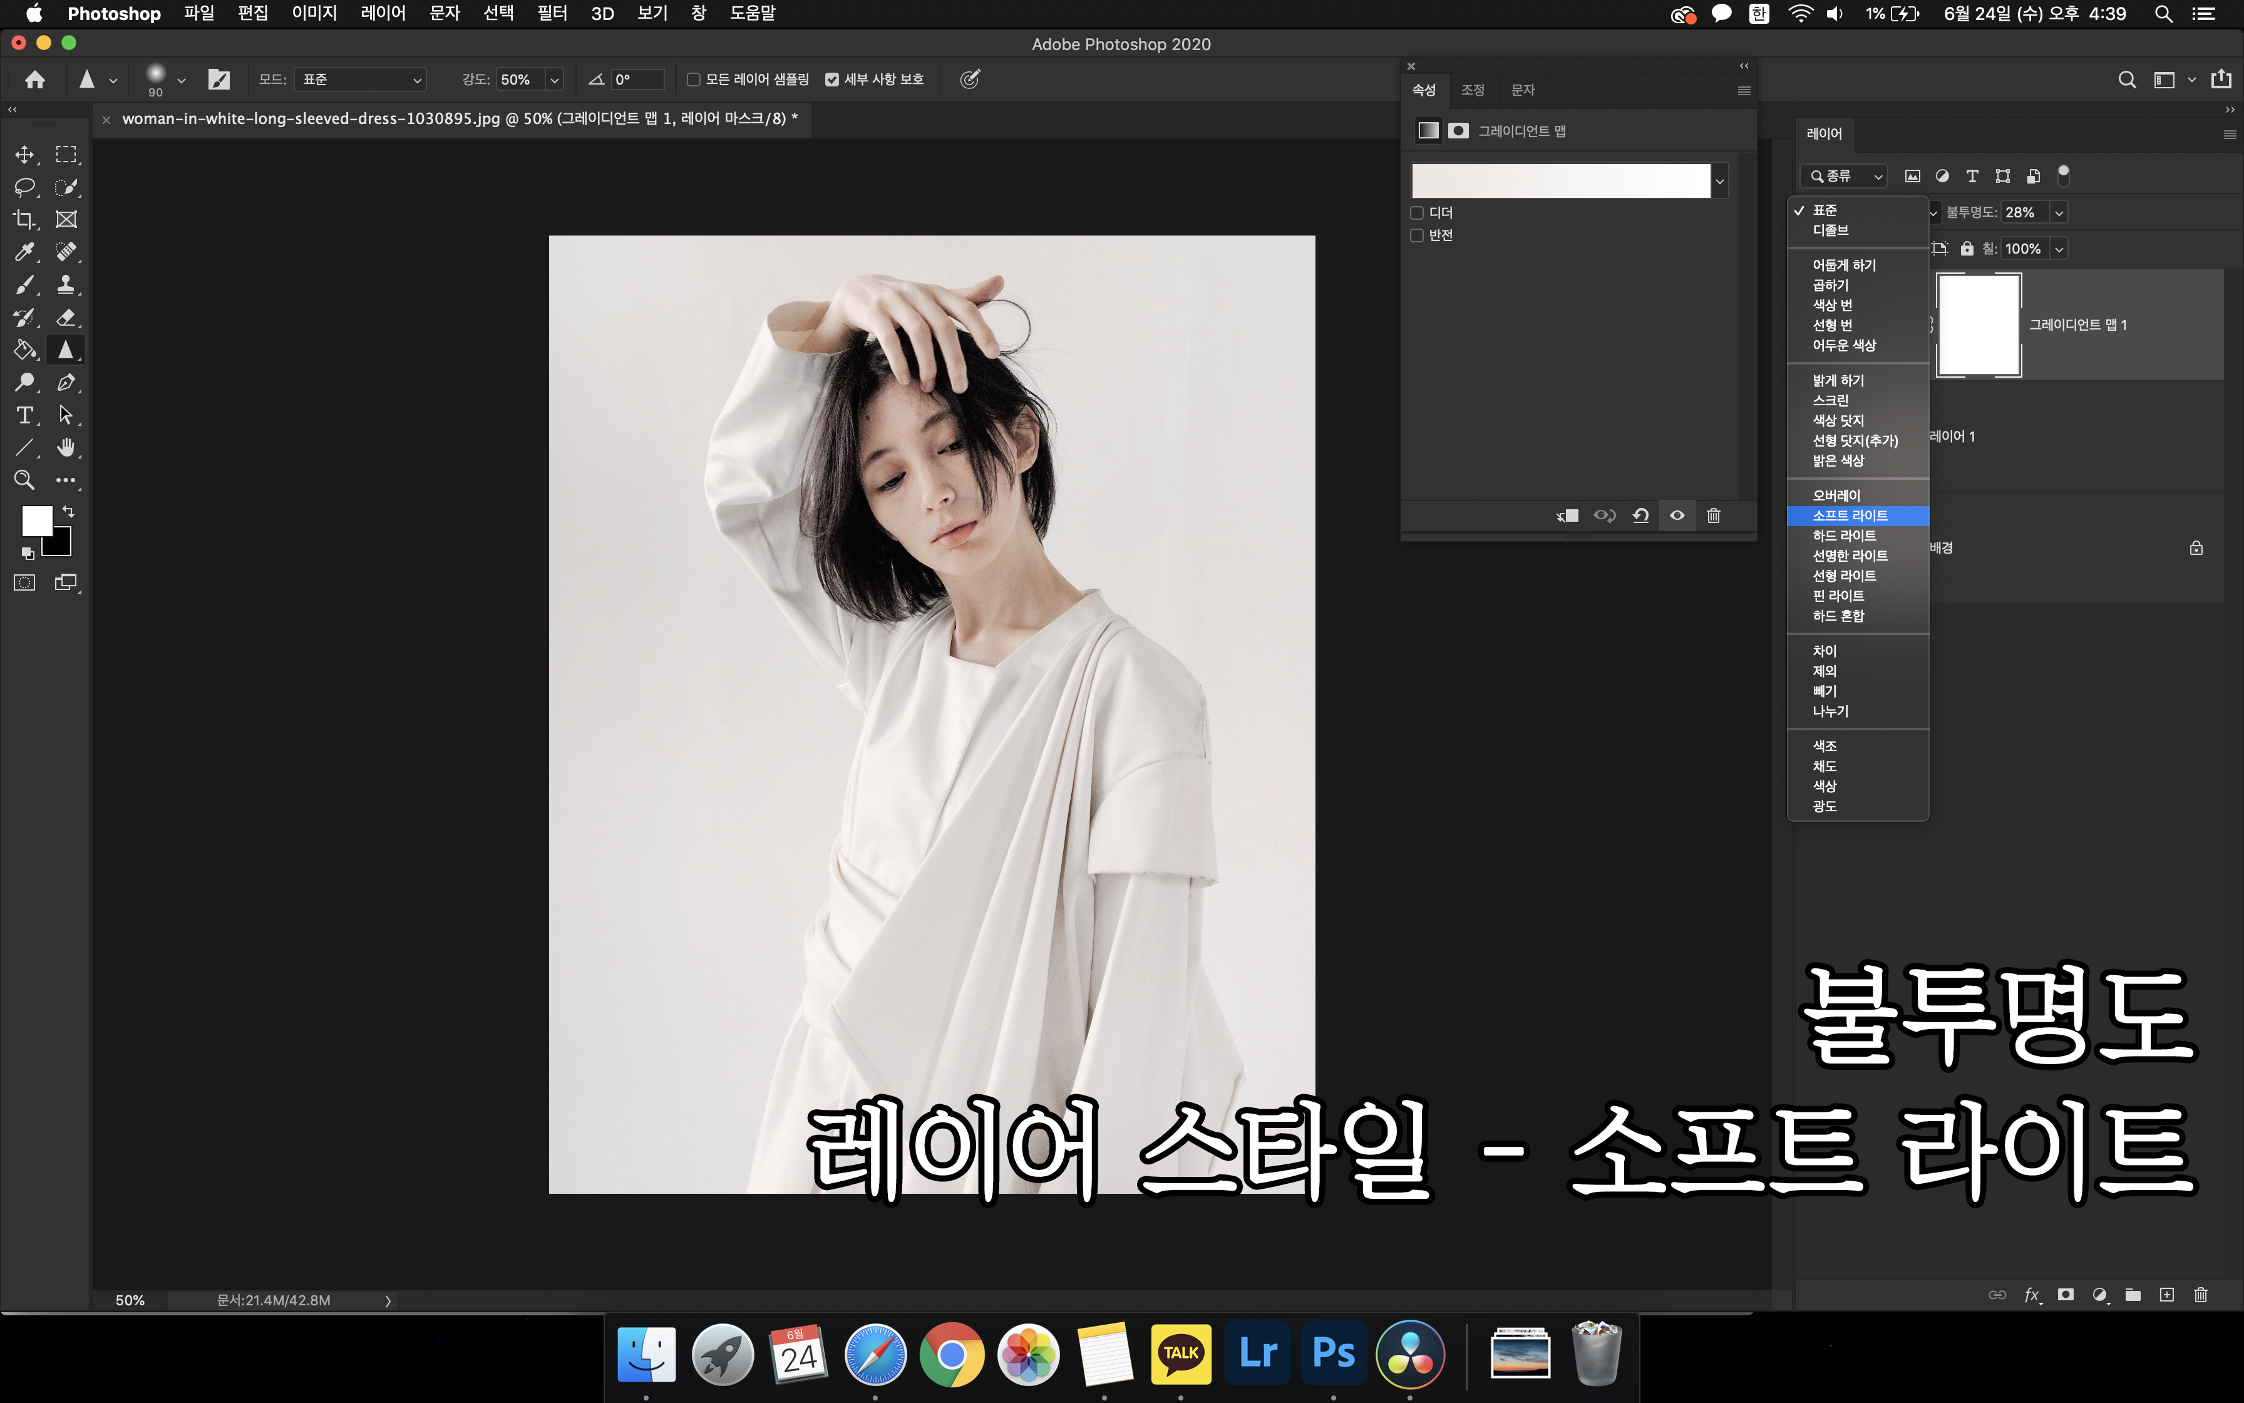
Task: Select the Horizontal Type tool
Action: coord(25,415)
